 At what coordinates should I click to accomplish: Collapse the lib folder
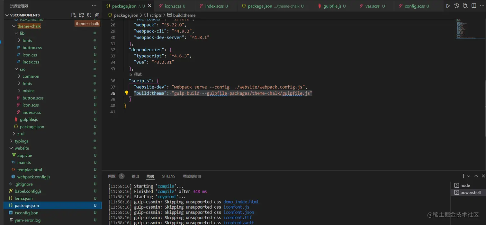click(x=16, y=33)
